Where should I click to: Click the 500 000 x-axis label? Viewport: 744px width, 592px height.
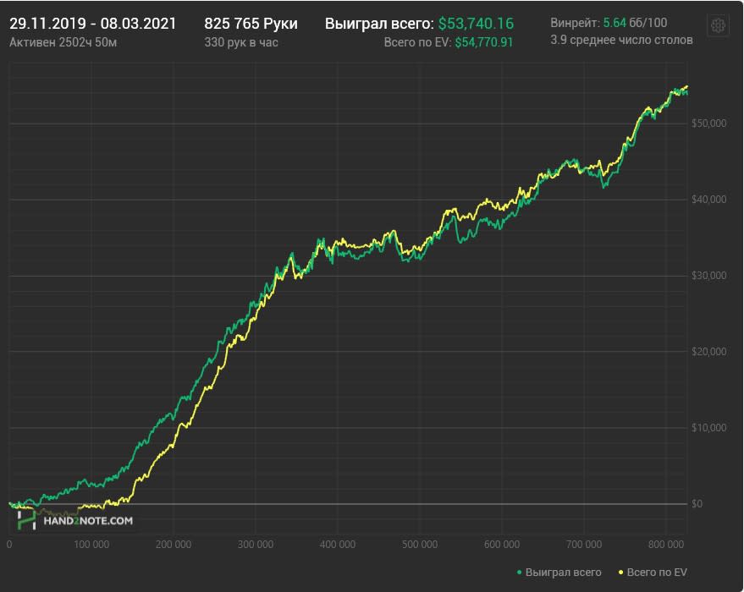(420, 545)
